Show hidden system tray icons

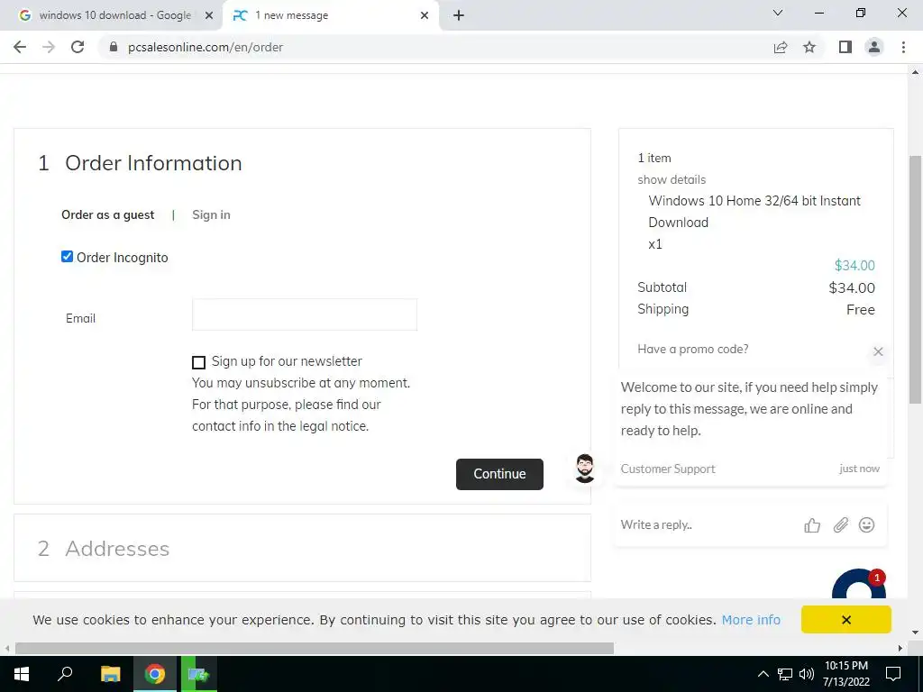[763, 674]
